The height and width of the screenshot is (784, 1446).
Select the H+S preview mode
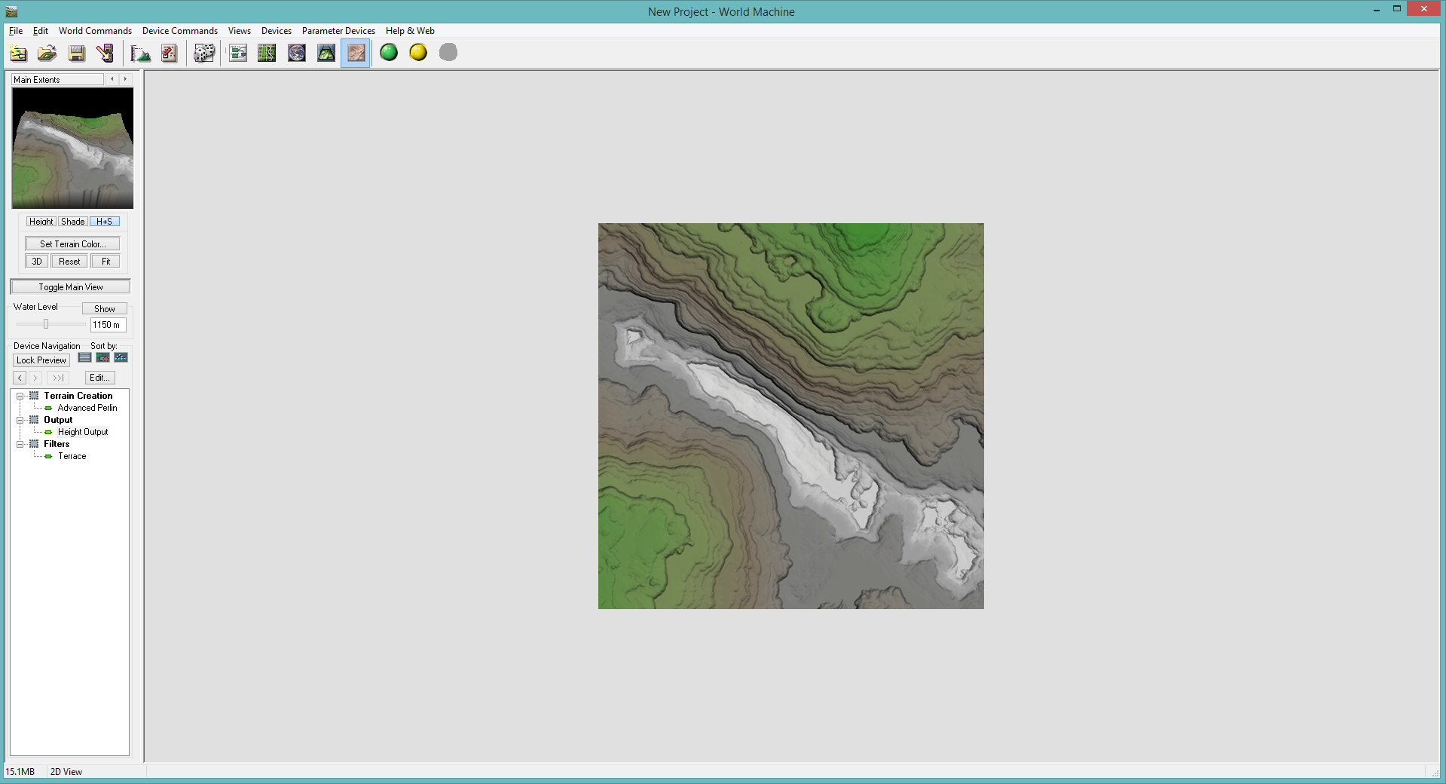click(x=104, y=222)
